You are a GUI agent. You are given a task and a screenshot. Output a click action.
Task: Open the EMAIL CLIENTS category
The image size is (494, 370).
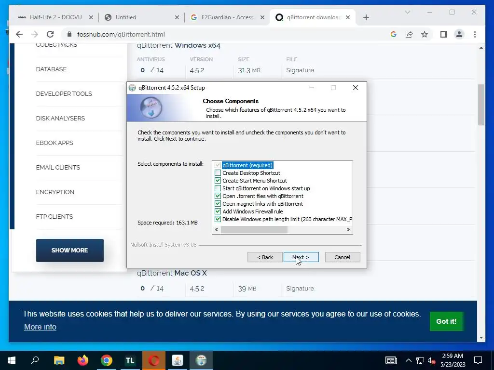[58, 167]
